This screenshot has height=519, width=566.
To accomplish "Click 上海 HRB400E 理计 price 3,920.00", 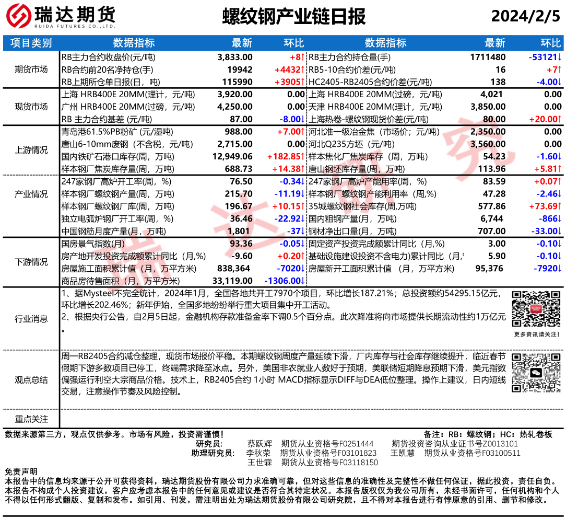I will [235, 94].
